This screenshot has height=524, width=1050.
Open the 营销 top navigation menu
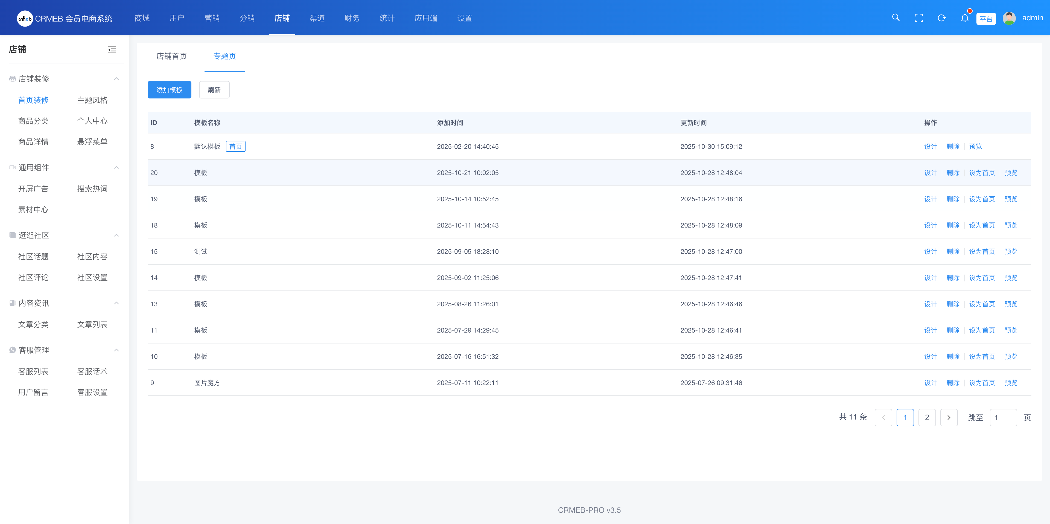coord(212,18)
